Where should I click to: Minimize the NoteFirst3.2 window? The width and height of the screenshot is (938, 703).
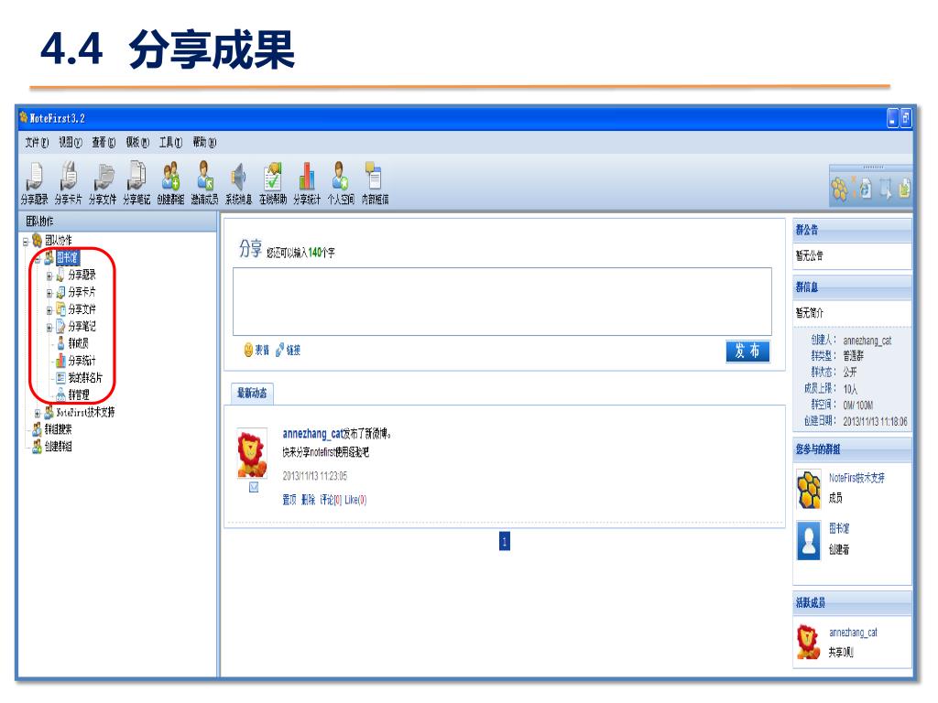[x=892, y=118]
